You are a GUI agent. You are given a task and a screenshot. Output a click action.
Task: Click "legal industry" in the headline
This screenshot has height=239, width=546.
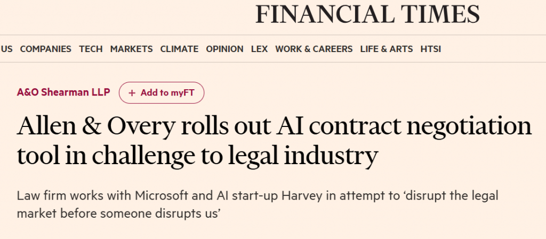[x=315, y=157]
